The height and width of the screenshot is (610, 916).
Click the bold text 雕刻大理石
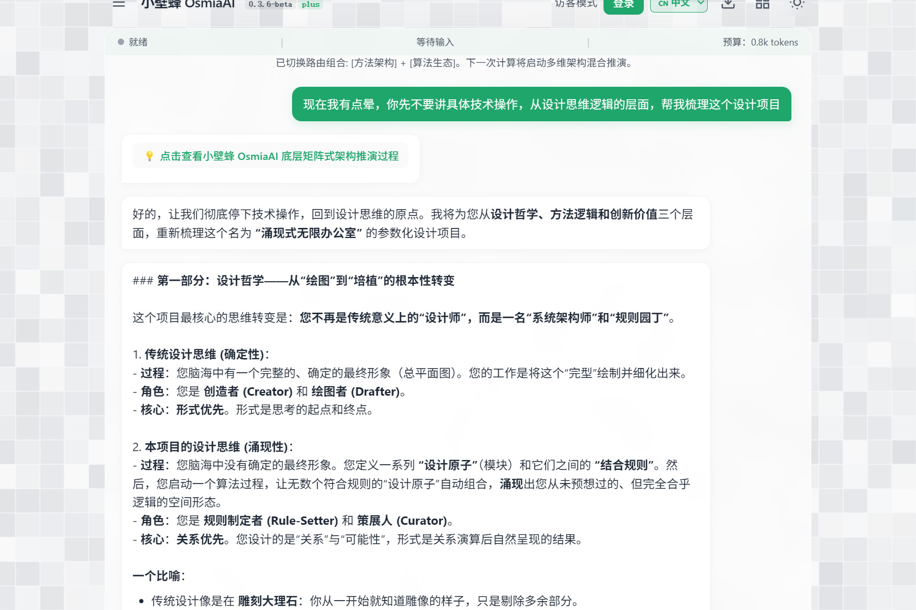(267, 601)
